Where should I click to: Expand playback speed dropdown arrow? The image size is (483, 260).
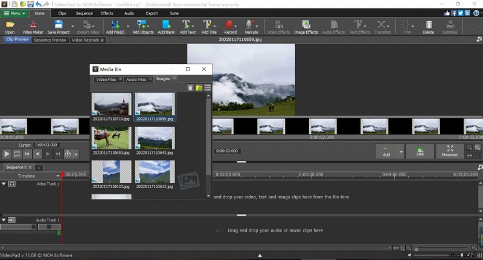click(76, 154)
